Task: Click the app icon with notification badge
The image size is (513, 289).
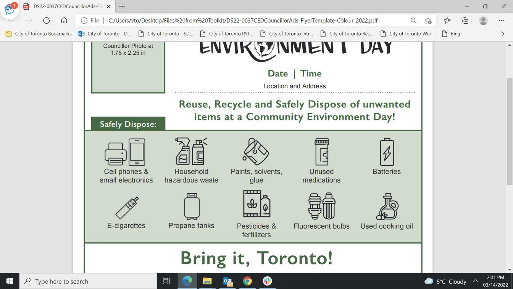Action: click(x=10, y=9)
